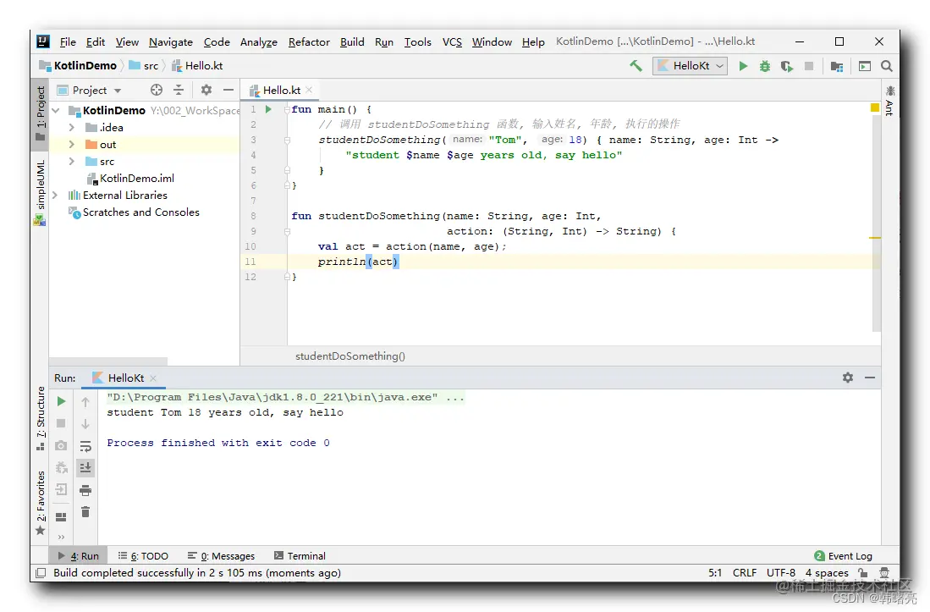Minimize the Run panel with the dash icon

pos(870,378)
